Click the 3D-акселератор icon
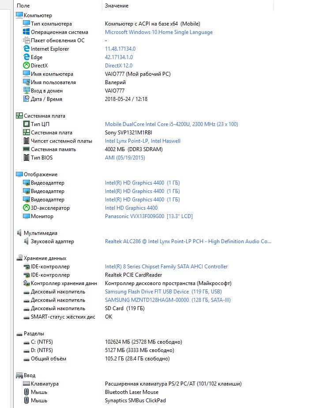Image resolution: width=322 pixels, height=408 pixels. click(x=26, y=208)
